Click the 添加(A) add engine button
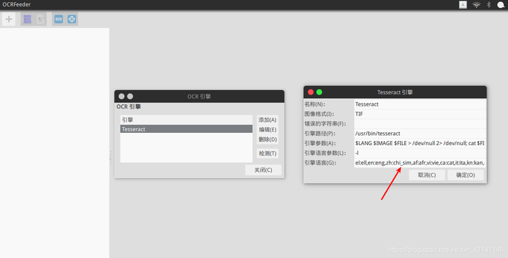Image resolution: width=508 pixels, height=258 pixels. (268, 120)
